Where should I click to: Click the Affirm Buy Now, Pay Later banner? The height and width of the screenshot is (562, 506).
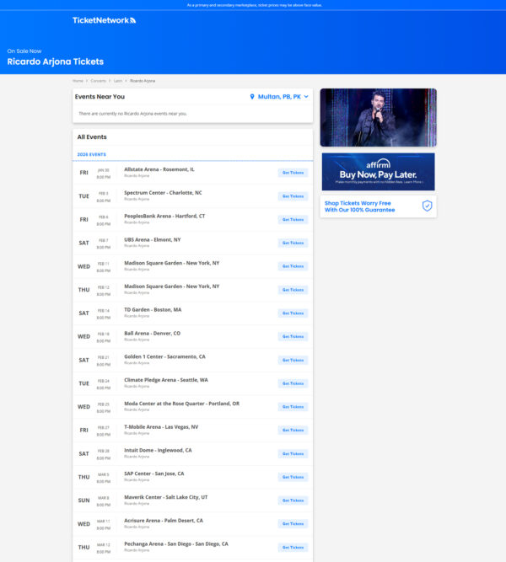(379, 172)
